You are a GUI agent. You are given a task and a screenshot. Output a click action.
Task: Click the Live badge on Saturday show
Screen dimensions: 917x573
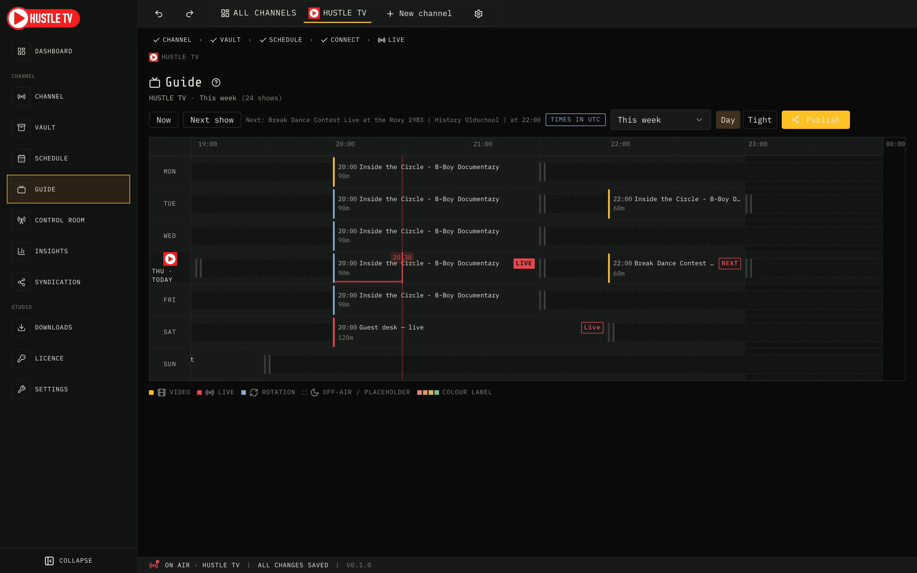pos(592,327)
